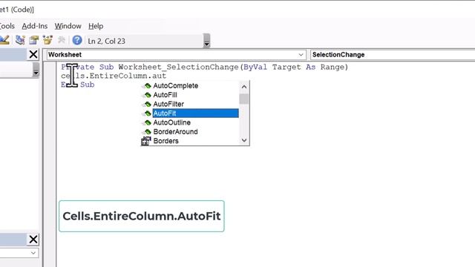This screenshot has width=475, height=267.
Task: Close the Properties pane at bottom left
Action: [33, 239]
